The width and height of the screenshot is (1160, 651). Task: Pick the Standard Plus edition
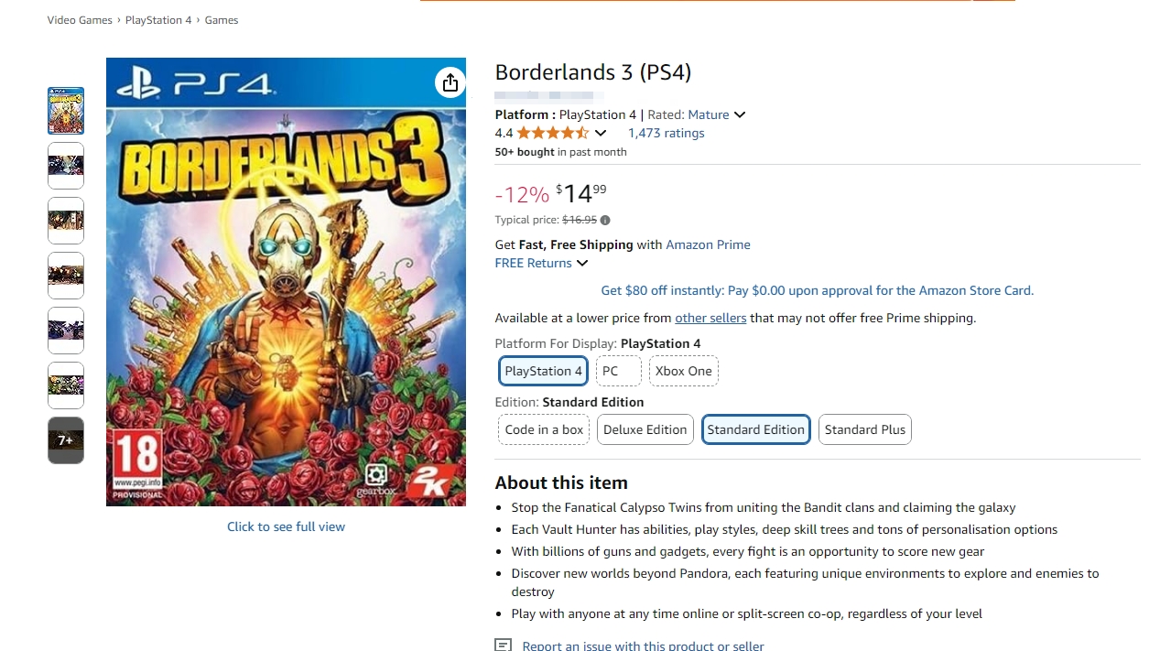(x=864, y=429)
